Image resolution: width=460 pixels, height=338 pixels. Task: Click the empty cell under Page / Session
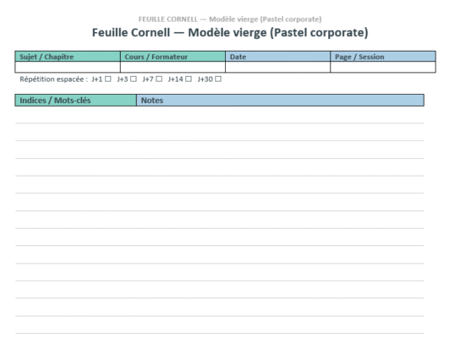(x=383, y=67)
